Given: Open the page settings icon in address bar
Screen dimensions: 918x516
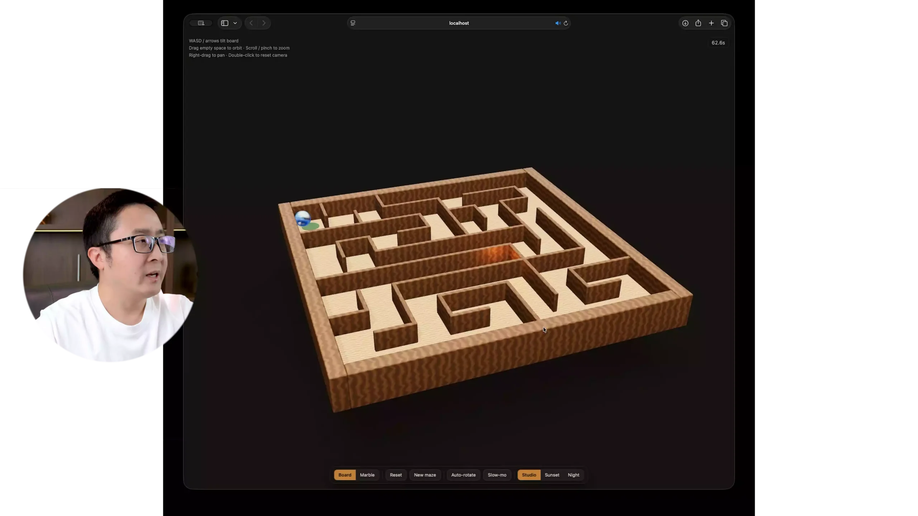Looking at the screenshot, I should click(x=353, y=23).
